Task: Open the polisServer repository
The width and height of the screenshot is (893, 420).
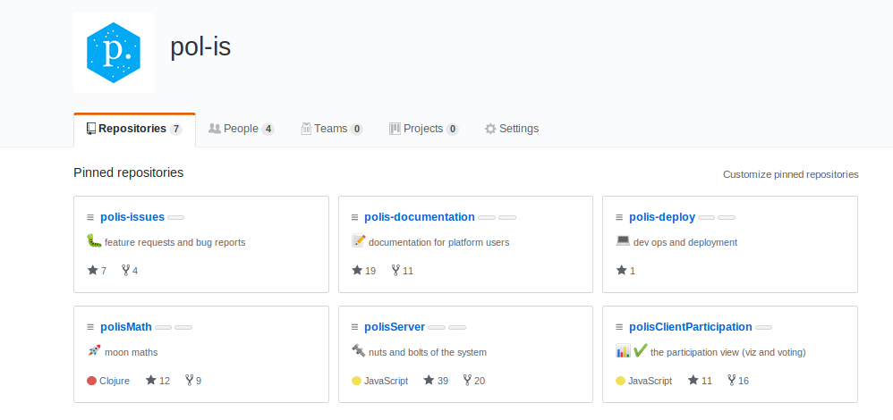Action: [394, 327]
